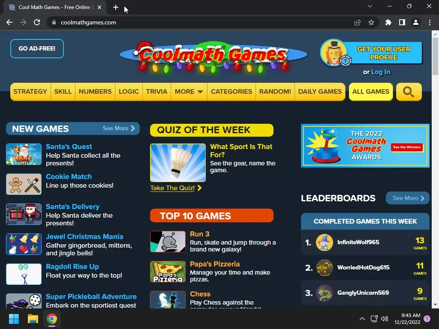Image resolution: width=439 pixels, height=329 pixels.
Task: Click the Cookie Match gingerbread thumbnail
Action: tap(24, 184)
